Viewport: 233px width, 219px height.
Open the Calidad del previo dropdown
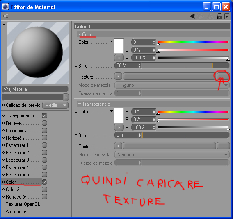pyautogui.click(x=55, y=105)
